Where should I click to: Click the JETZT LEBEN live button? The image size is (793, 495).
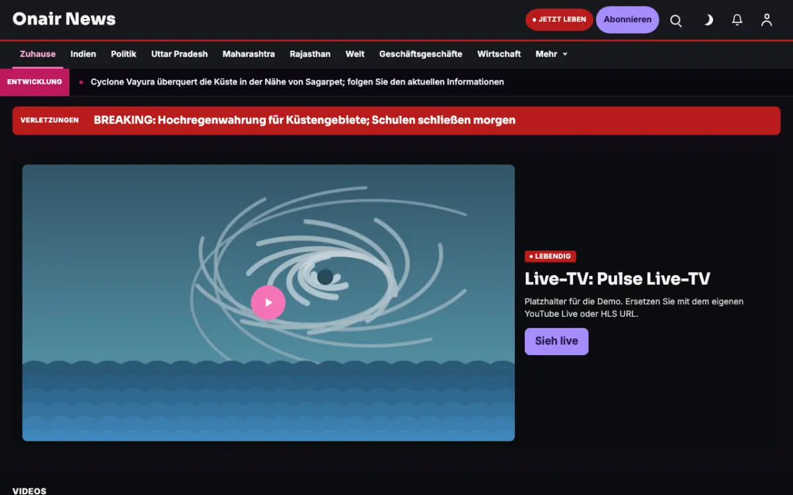point(559,20)
